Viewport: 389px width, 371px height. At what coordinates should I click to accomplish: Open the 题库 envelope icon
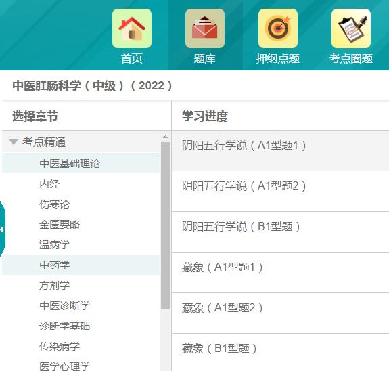pyautogui.click(x=205, y=28)
